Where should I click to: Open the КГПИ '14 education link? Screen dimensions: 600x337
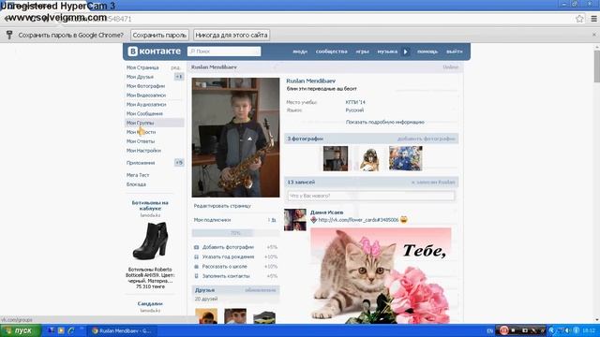click(x=355, y=102)
